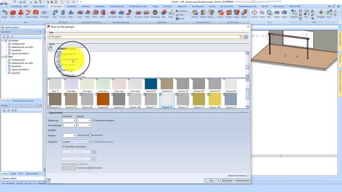The height and width of the screenshot is (192, 342).
Task: Open the Stahlbau ribbon tab
Action: [85, 6]
